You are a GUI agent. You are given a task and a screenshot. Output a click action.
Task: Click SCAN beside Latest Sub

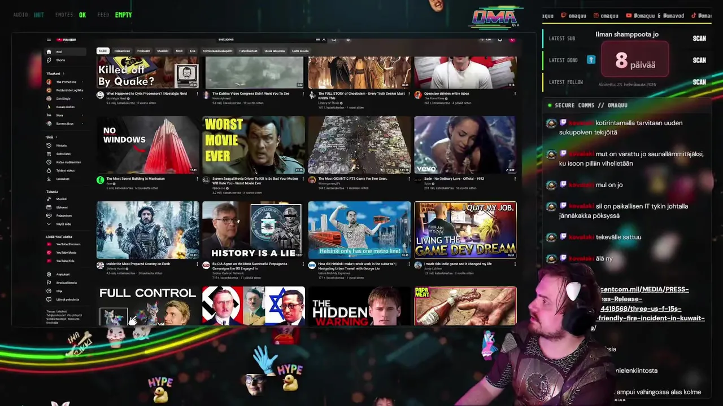tap(699, 38)
